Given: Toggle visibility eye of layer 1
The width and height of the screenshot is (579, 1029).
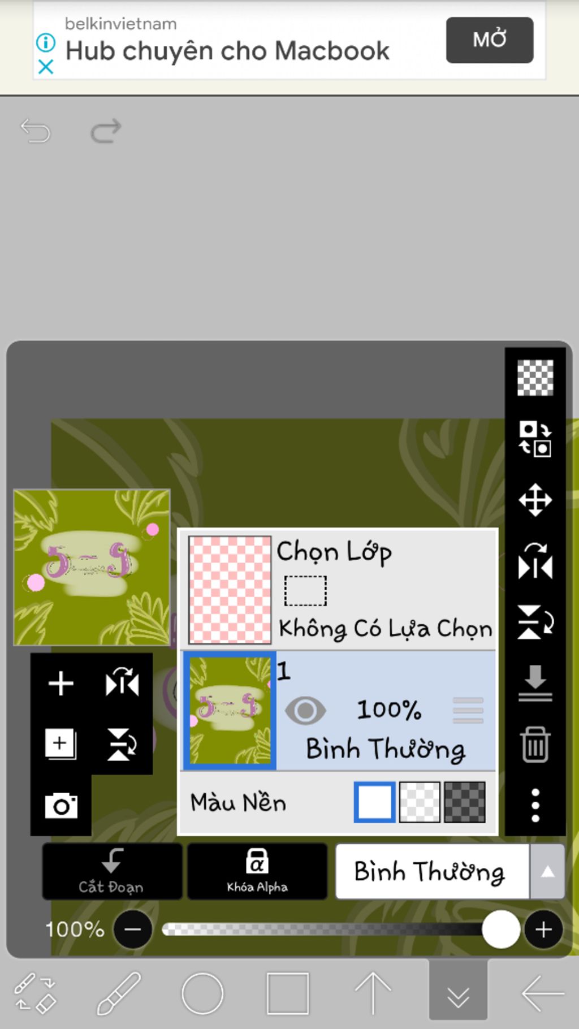Looking at the screenshot, I should 305,711.
